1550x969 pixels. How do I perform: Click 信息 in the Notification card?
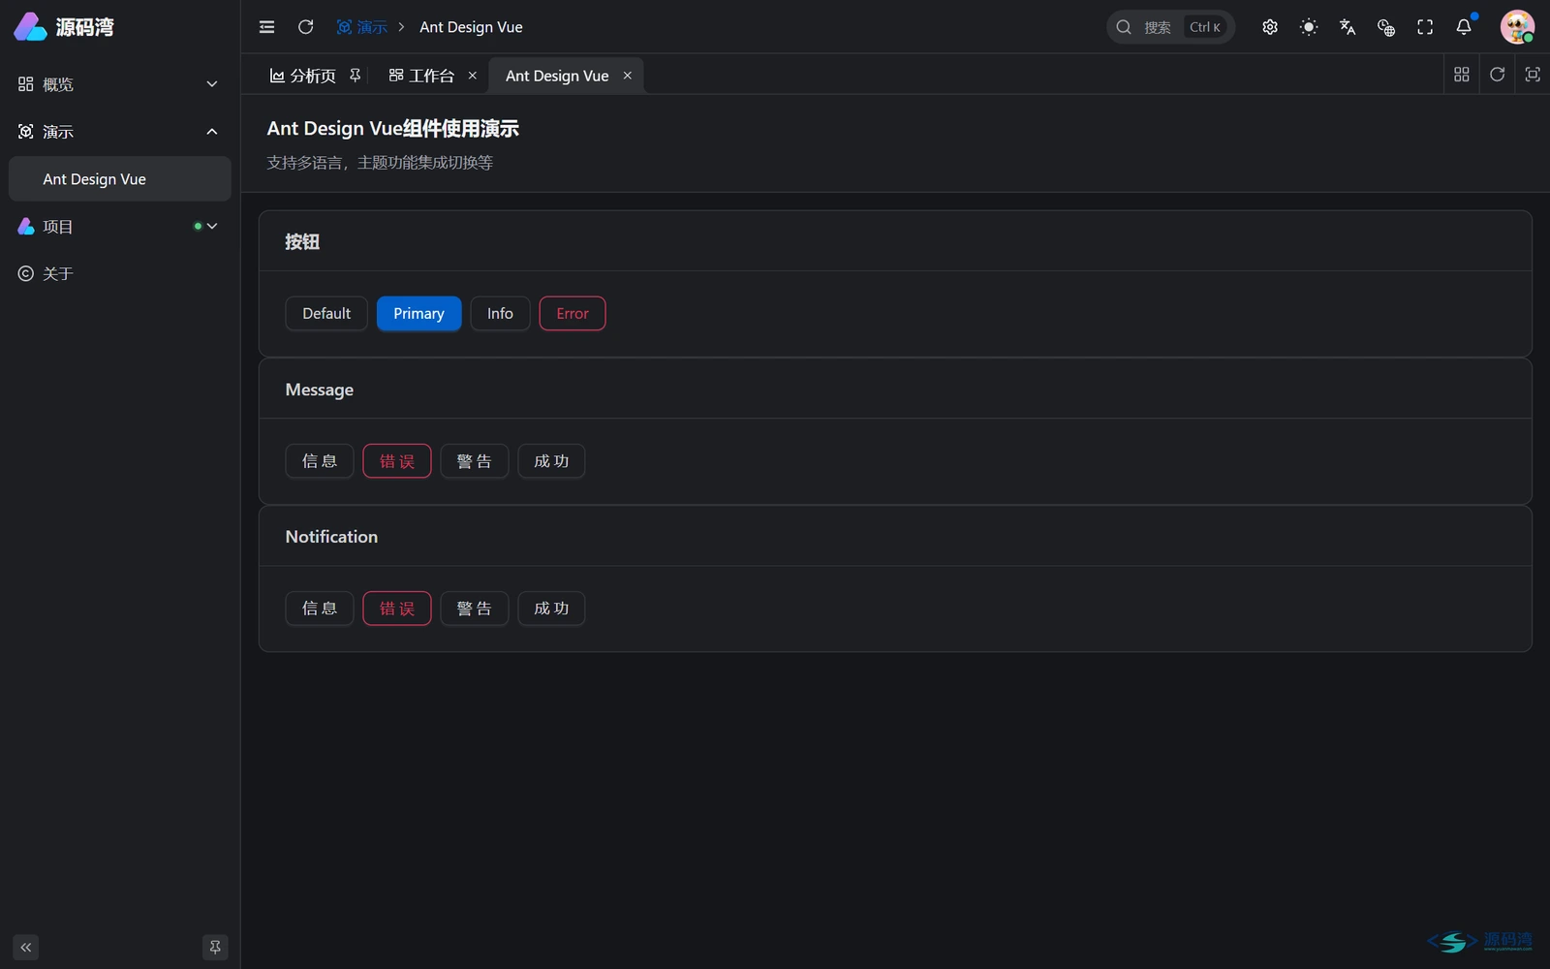pyautogui.click(x=320, y=609)
